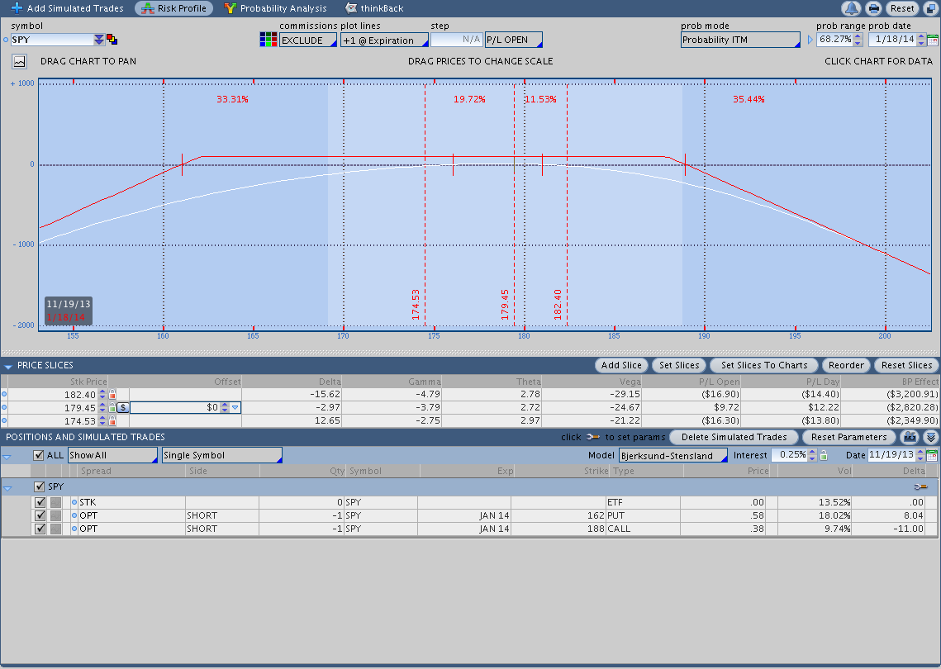Click Set Slices To Charts
Screen dimensions: 941x669
click(764, 365)
